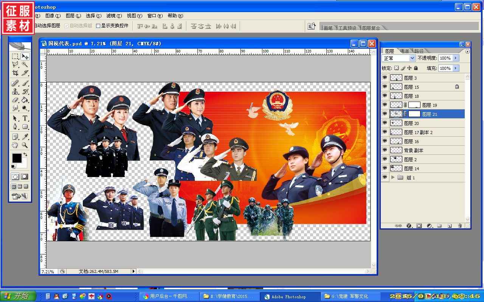The image size is (484, 302).
Task: Hide layer 图层 15
Action: [385, 86]
